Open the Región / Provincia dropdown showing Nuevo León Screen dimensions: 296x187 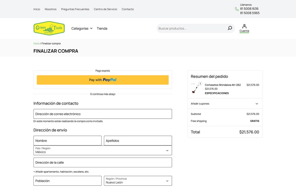(x=138, y=181)
